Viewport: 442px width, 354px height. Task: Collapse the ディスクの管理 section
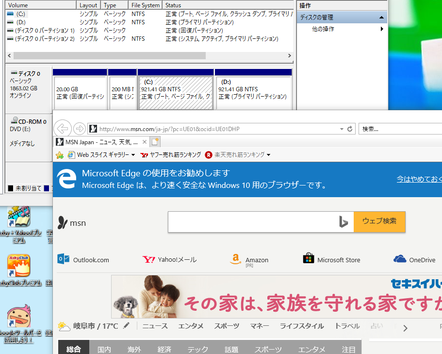(x=382, y=17)
